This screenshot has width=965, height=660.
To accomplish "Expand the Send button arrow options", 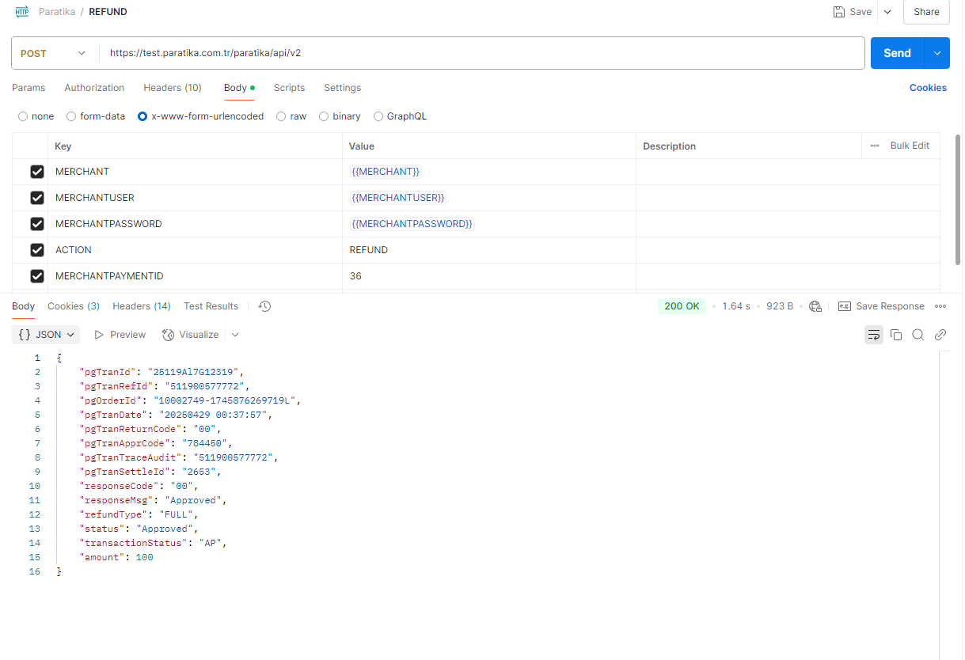I will coord(937,53).
